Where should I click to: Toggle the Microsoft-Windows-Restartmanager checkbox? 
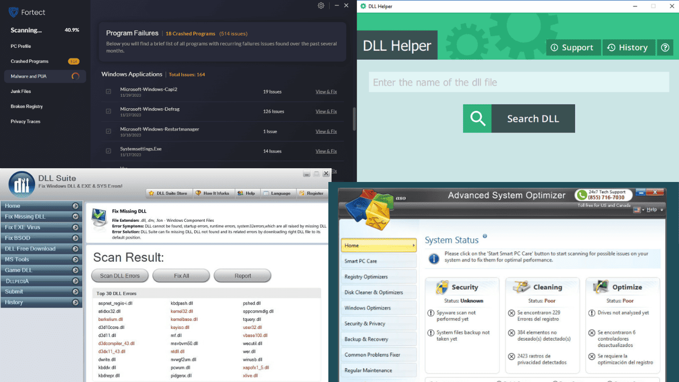point(108,131)
